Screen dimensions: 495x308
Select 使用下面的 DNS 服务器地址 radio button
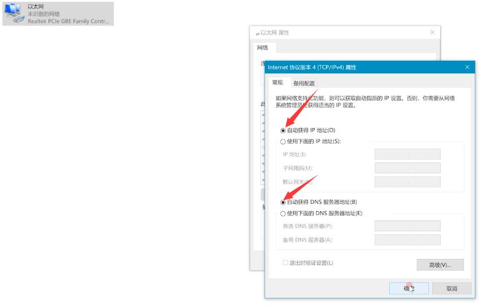coord(283,214)
